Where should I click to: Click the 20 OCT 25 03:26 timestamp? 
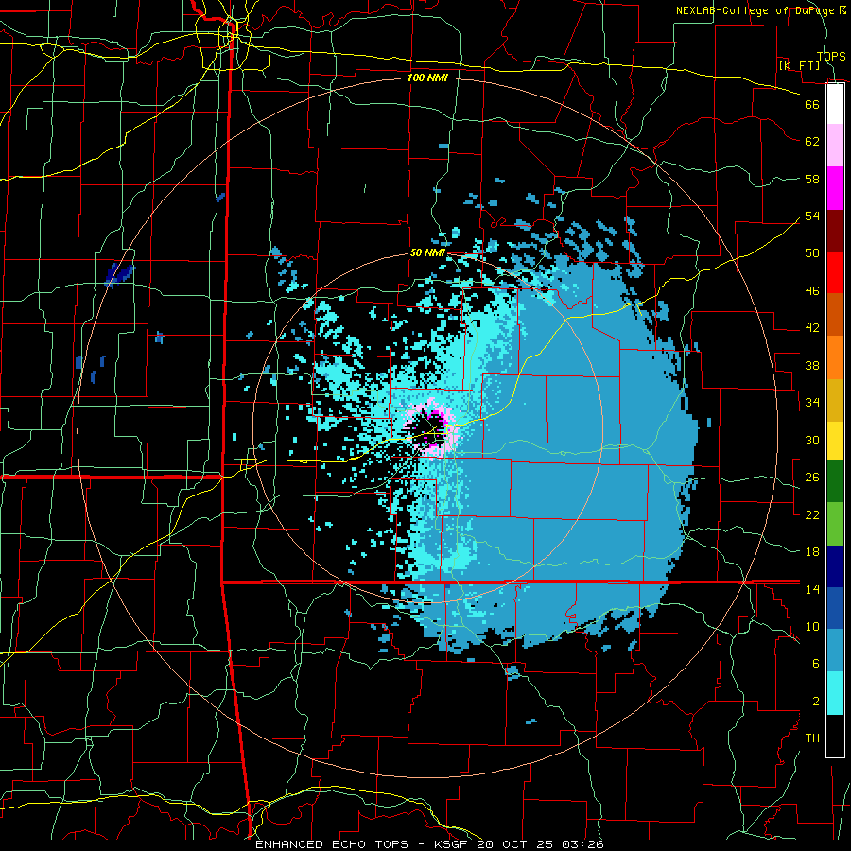tap(540, 844)
